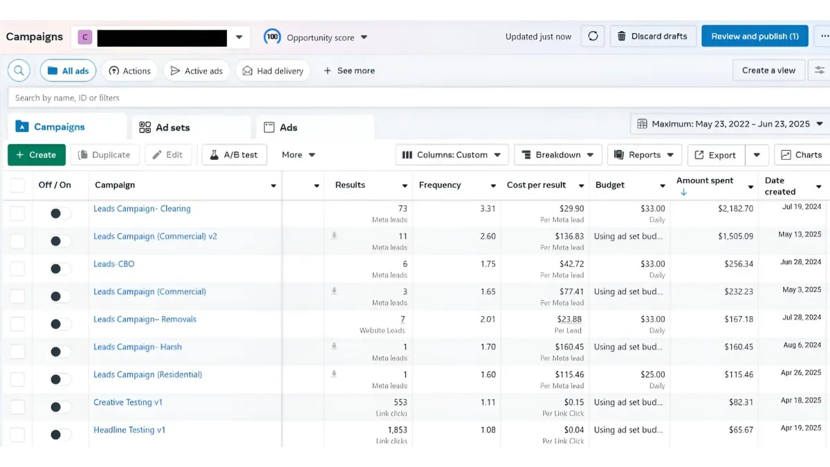Image resolution: width=830 pixels, height=467 pixels.
Task: Open Leads Campaign (Residential) link
Action: point(147,375)
